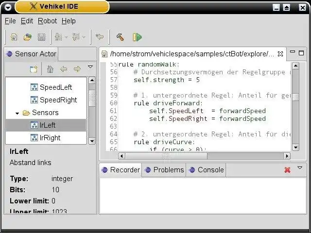This screenshot has width=311, height=233.
Task: Click the IrRight item icon
Action: tap(34, 138)
